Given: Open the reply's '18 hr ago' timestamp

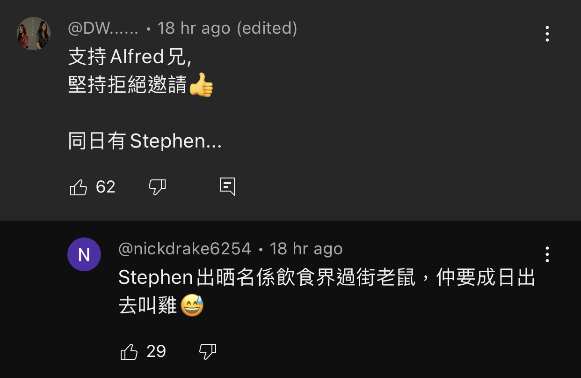Looking at the screenshot, I should (x=306, y=249).
